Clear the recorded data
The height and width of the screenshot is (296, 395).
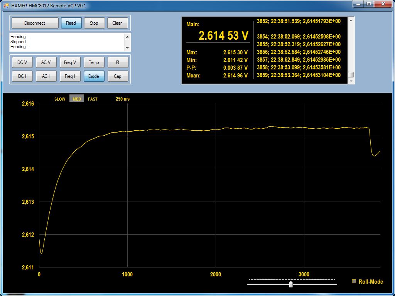(x=117, y=23)
